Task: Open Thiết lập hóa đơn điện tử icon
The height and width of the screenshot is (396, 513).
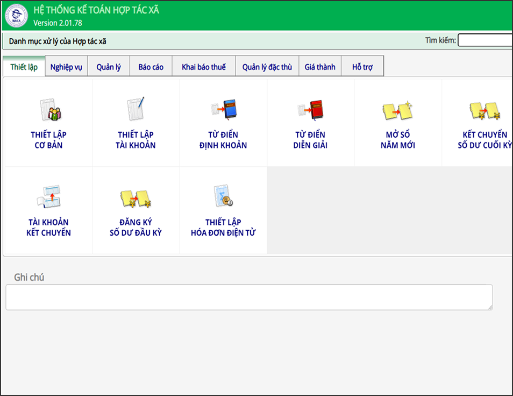Action: click(x=224, y=196)
